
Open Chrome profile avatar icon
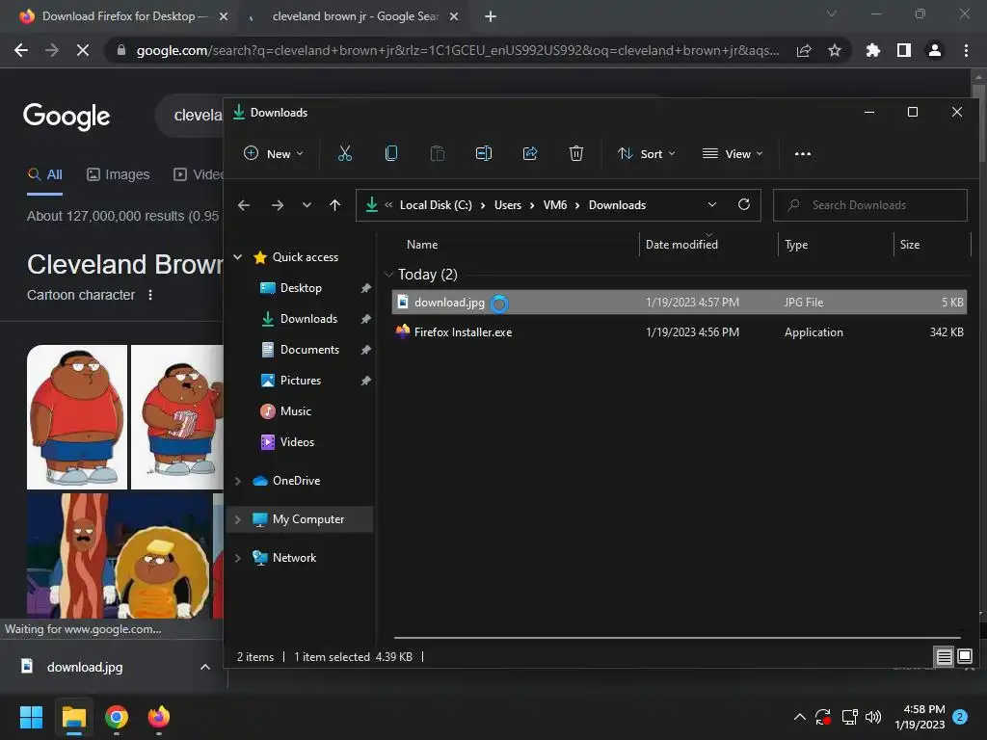pyautogui.click(x=934, y=50)
